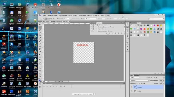Toggle checkmark for Деревянная рамка action

click(91, 31)
